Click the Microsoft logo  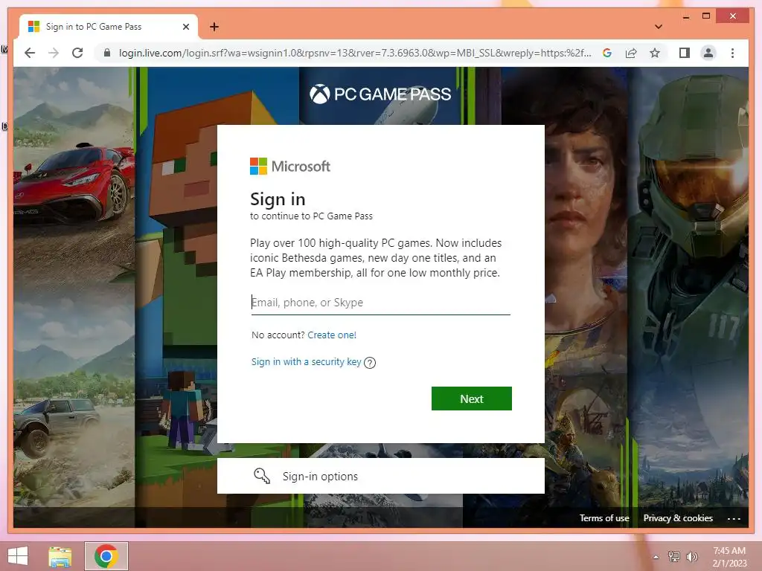click(290, 166)
